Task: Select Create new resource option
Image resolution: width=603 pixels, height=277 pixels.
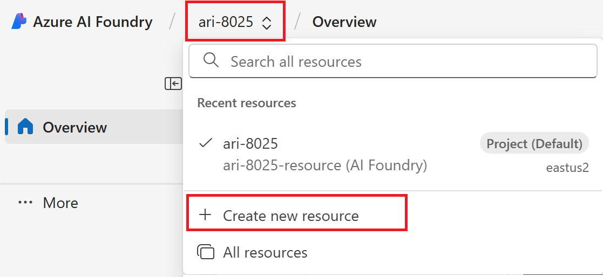Action: tap(290, 216)
